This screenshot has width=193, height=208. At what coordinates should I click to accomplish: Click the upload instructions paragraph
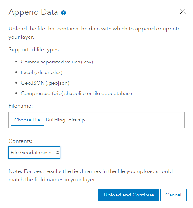tap(94, 32)
